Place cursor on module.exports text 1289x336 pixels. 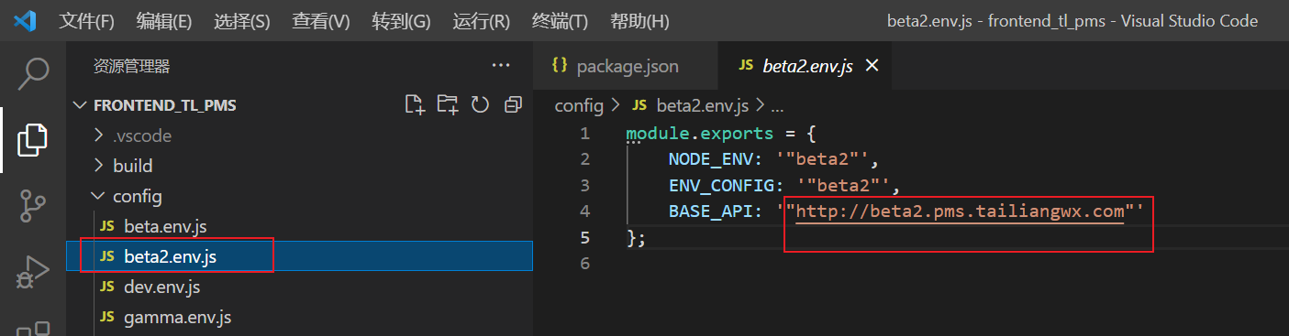699,134
